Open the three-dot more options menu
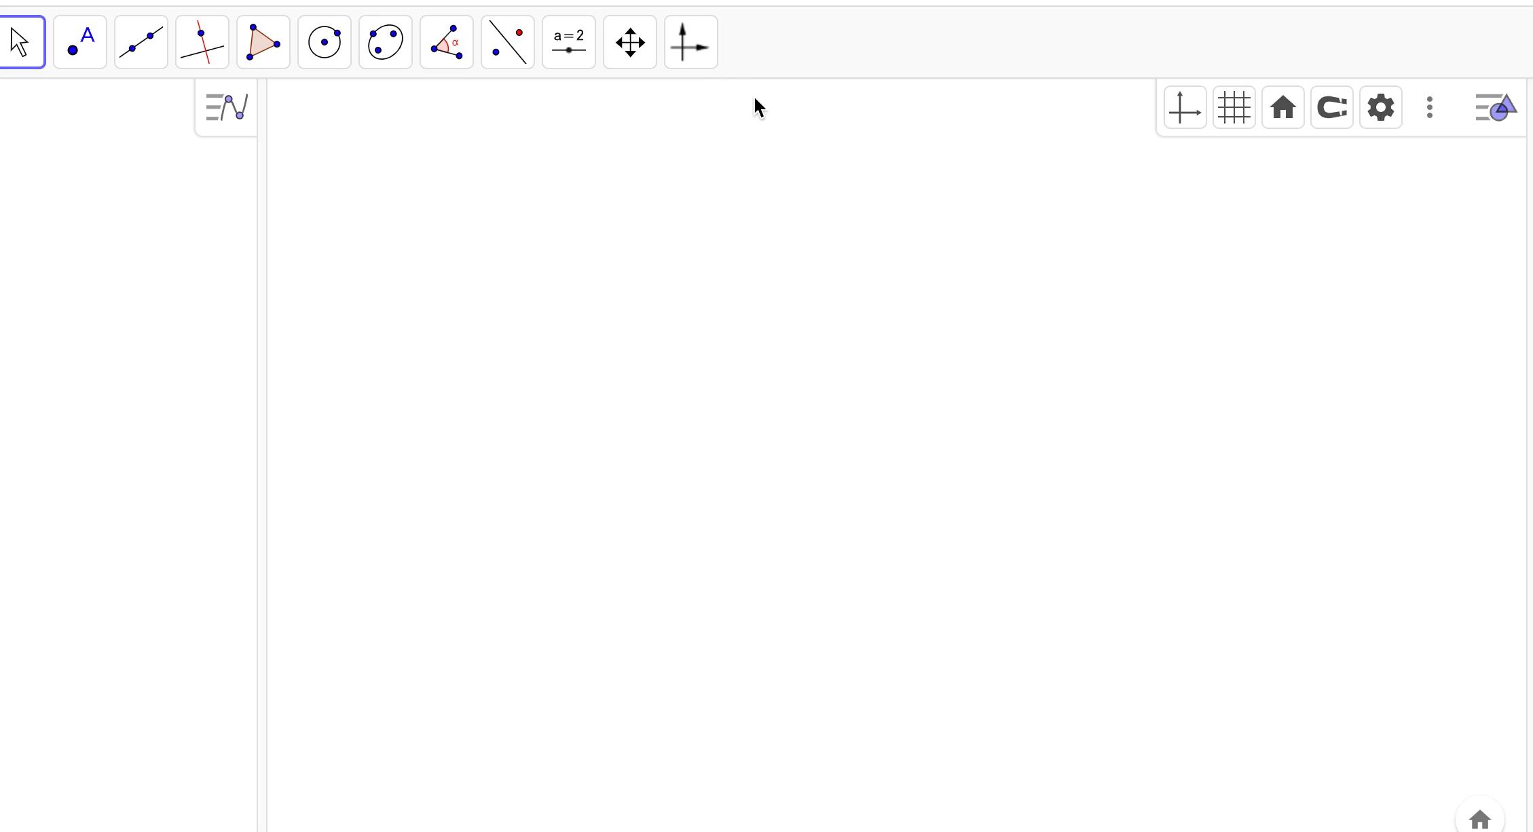Image resolution: width=1533 pixels, height=832 pixels. 1430,107
